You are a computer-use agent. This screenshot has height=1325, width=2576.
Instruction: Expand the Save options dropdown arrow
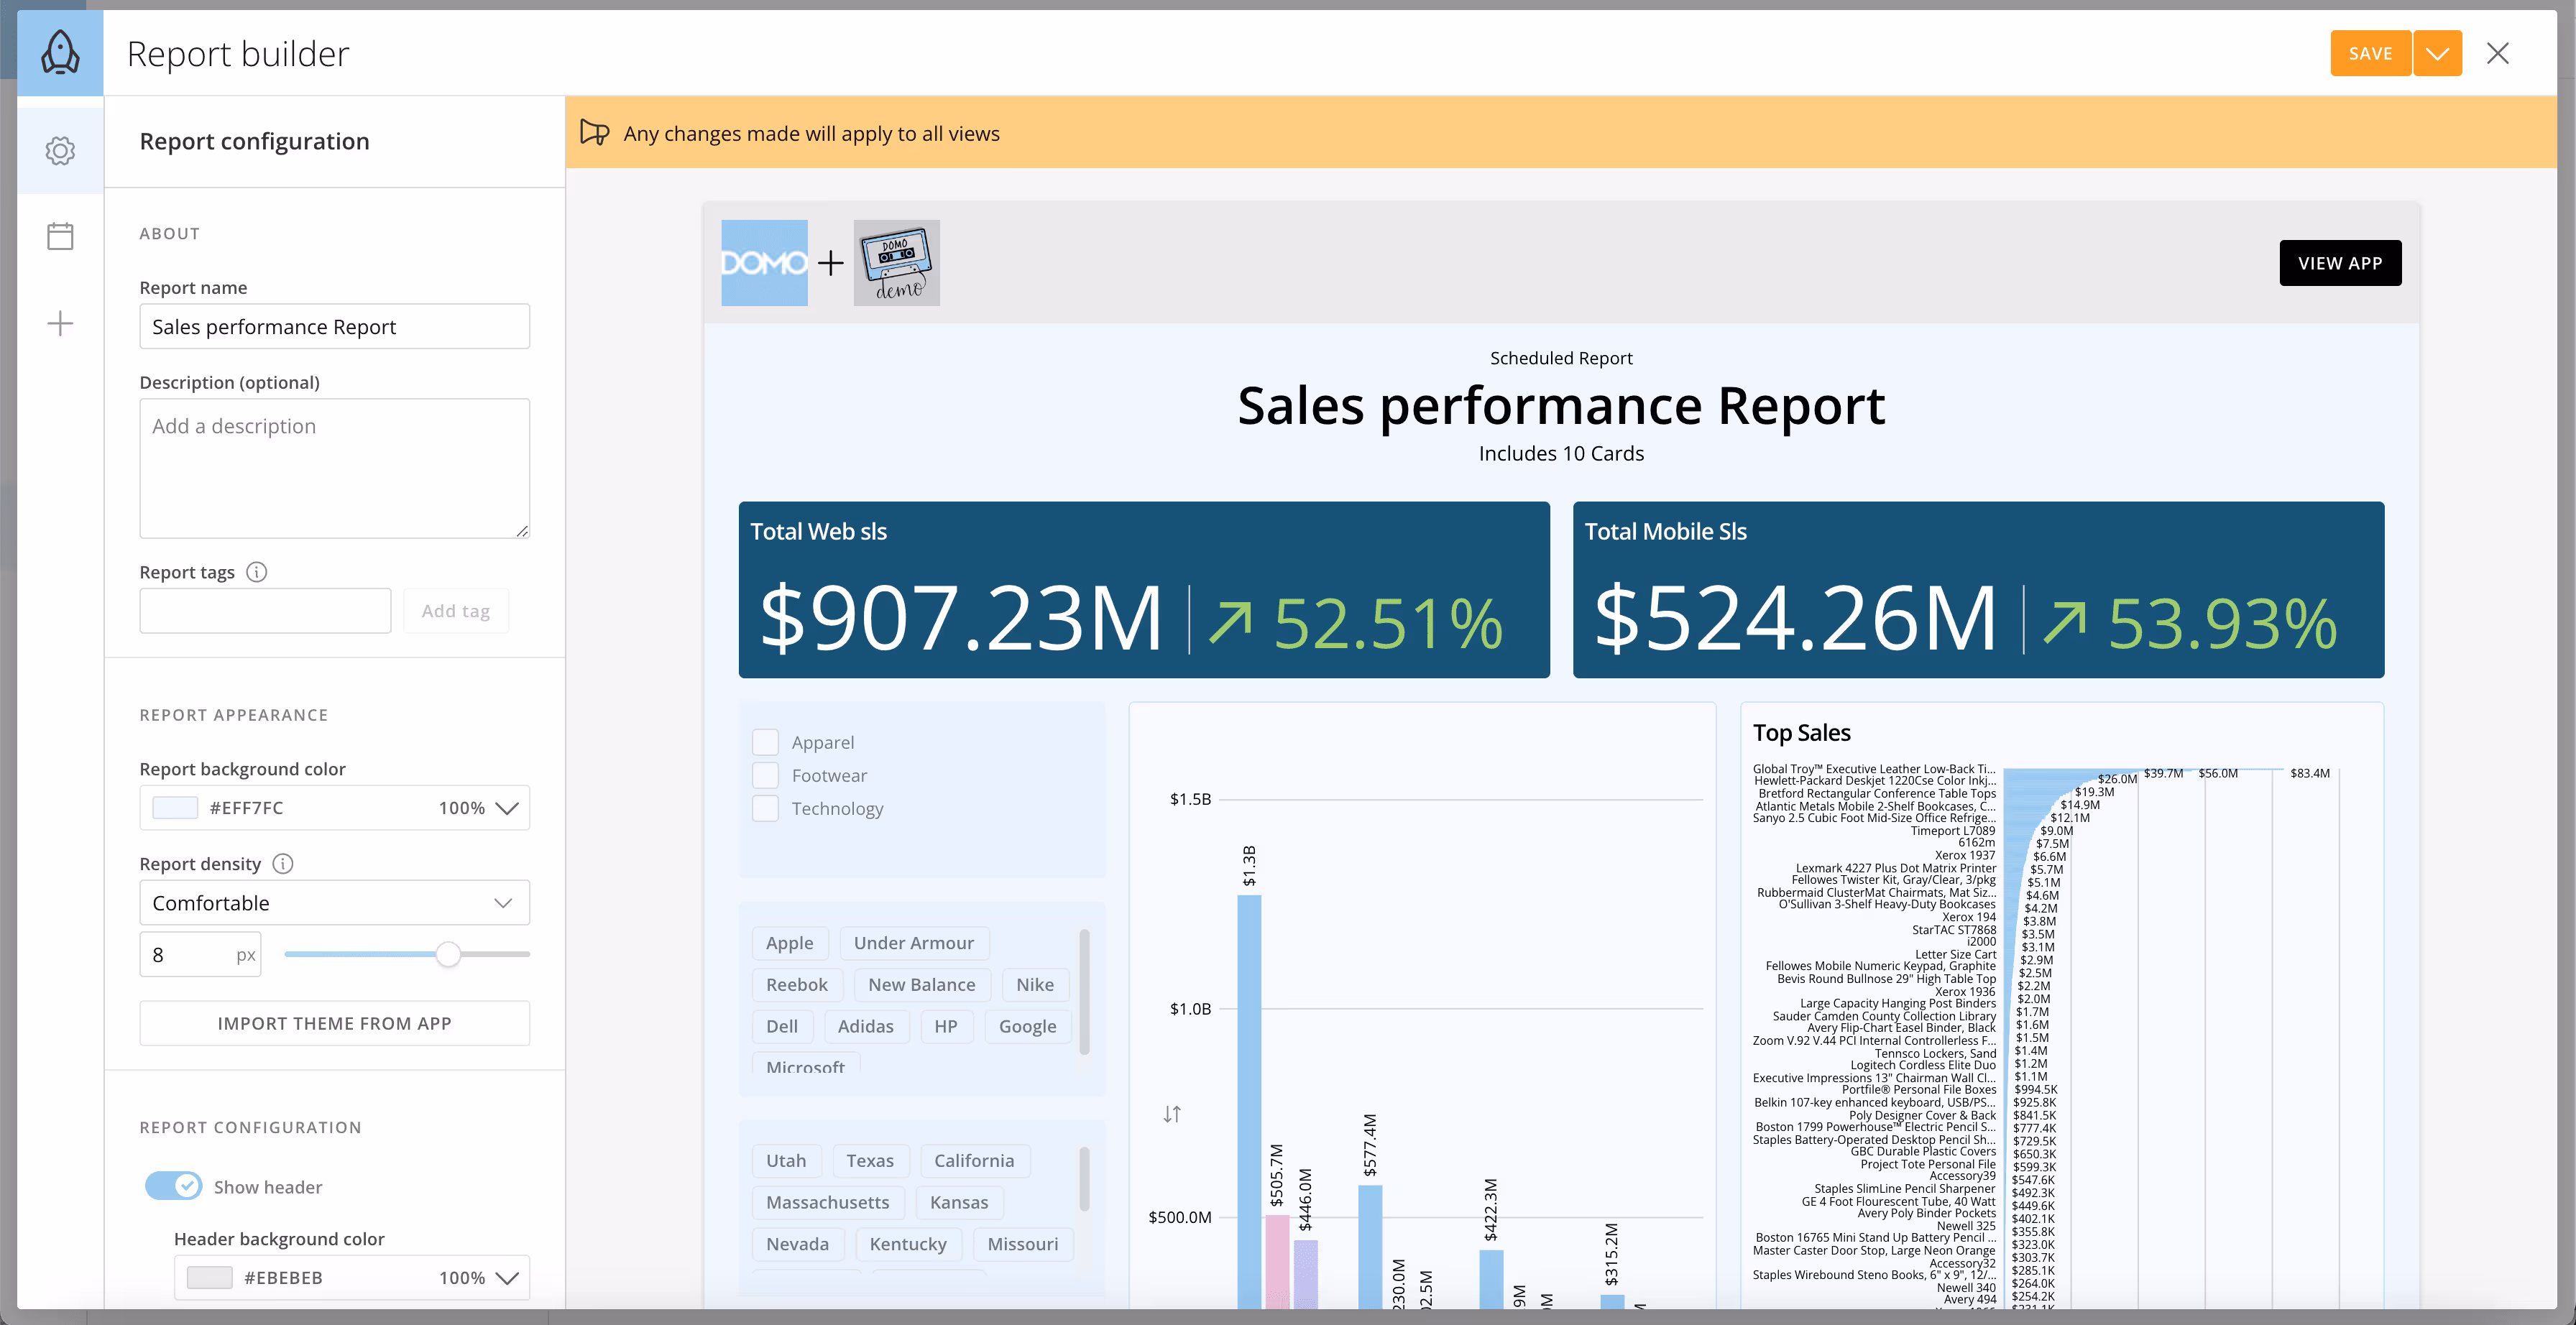tap(2437, 53)
